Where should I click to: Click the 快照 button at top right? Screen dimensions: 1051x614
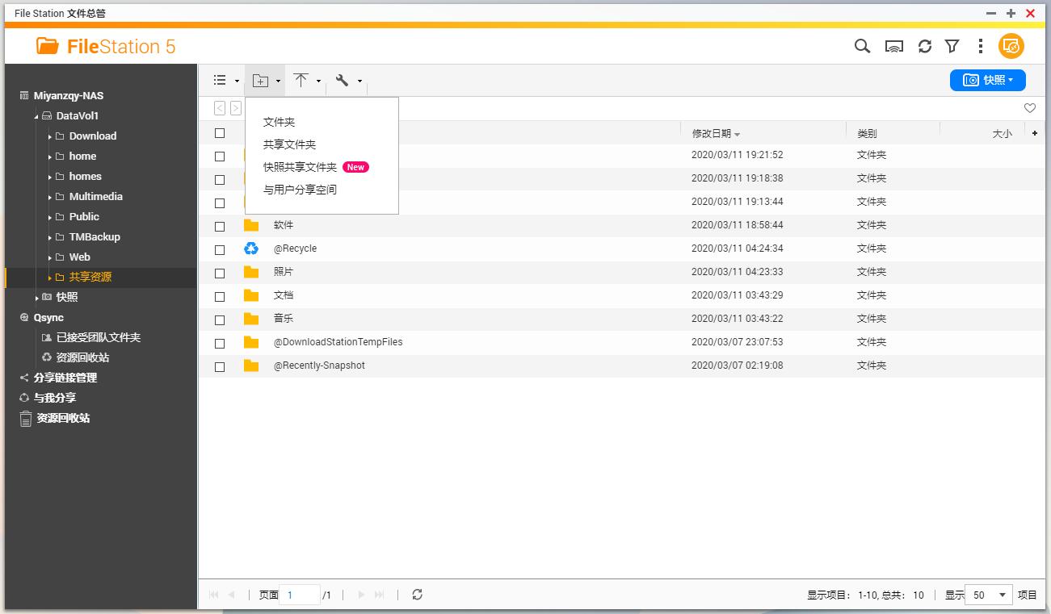(987, 80)
